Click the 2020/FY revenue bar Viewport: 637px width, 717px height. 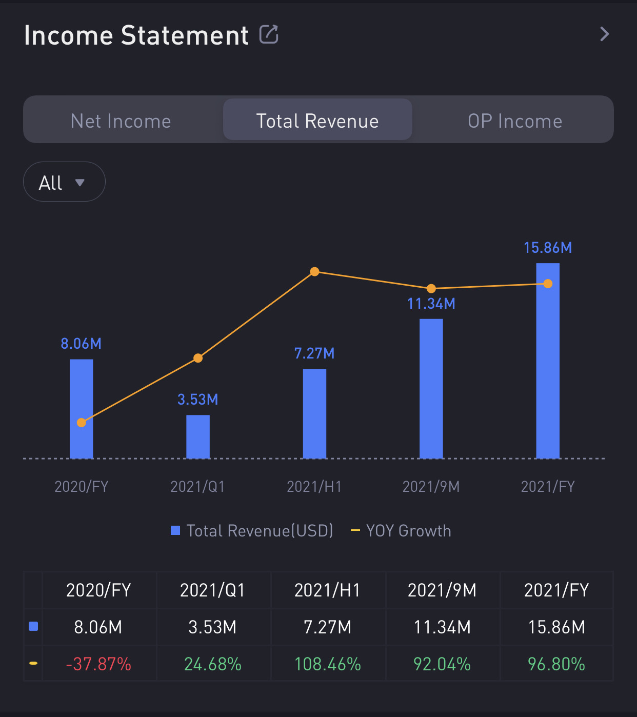point(81,390)
